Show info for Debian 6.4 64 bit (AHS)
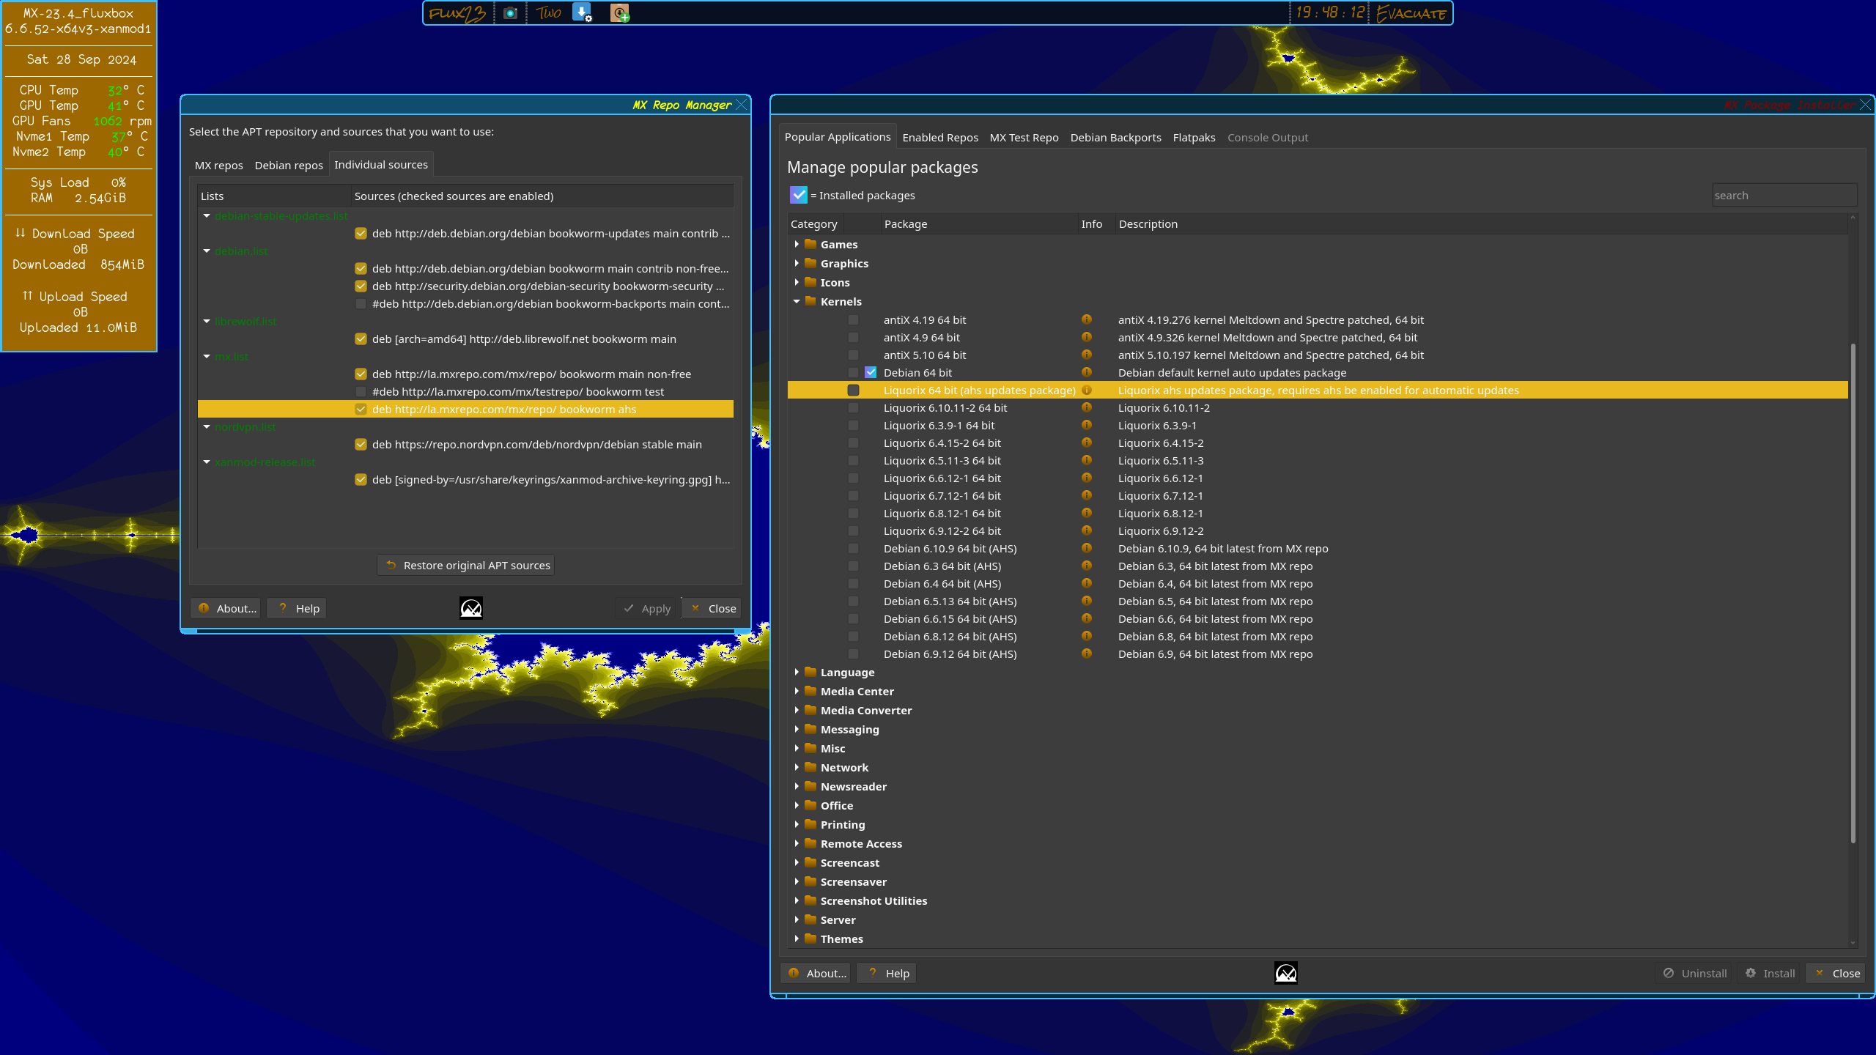 pos(1086,583)
